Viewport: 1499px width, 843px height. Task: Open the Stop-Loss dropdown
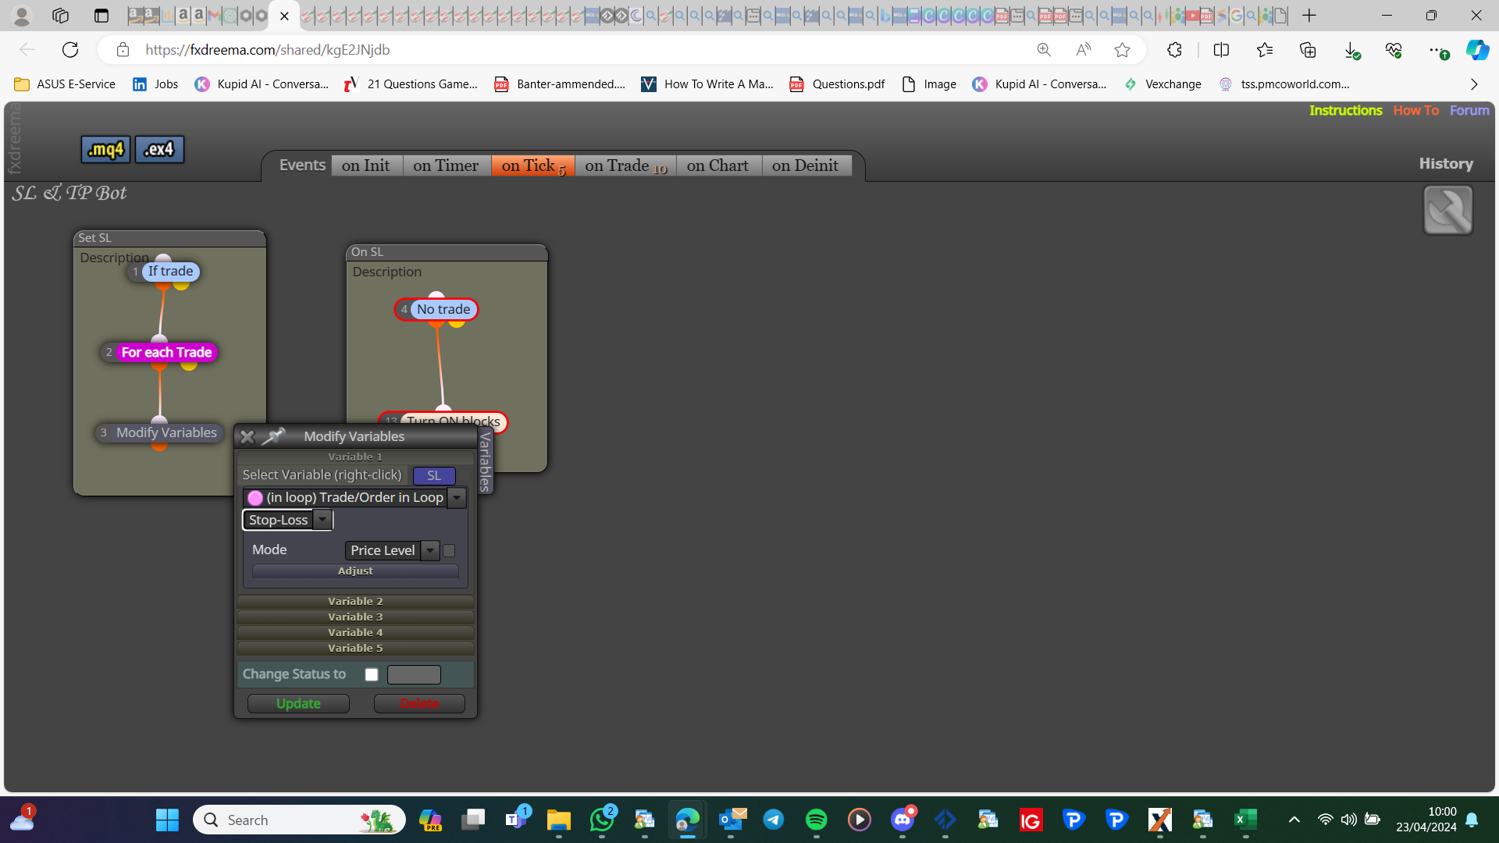322,520
